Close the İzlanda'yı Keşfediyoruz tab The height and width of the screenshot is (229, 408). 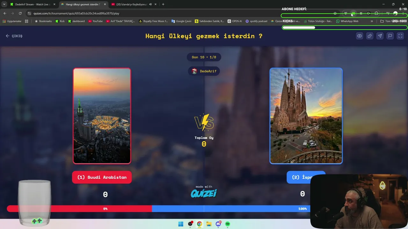[x=156, y=4]
